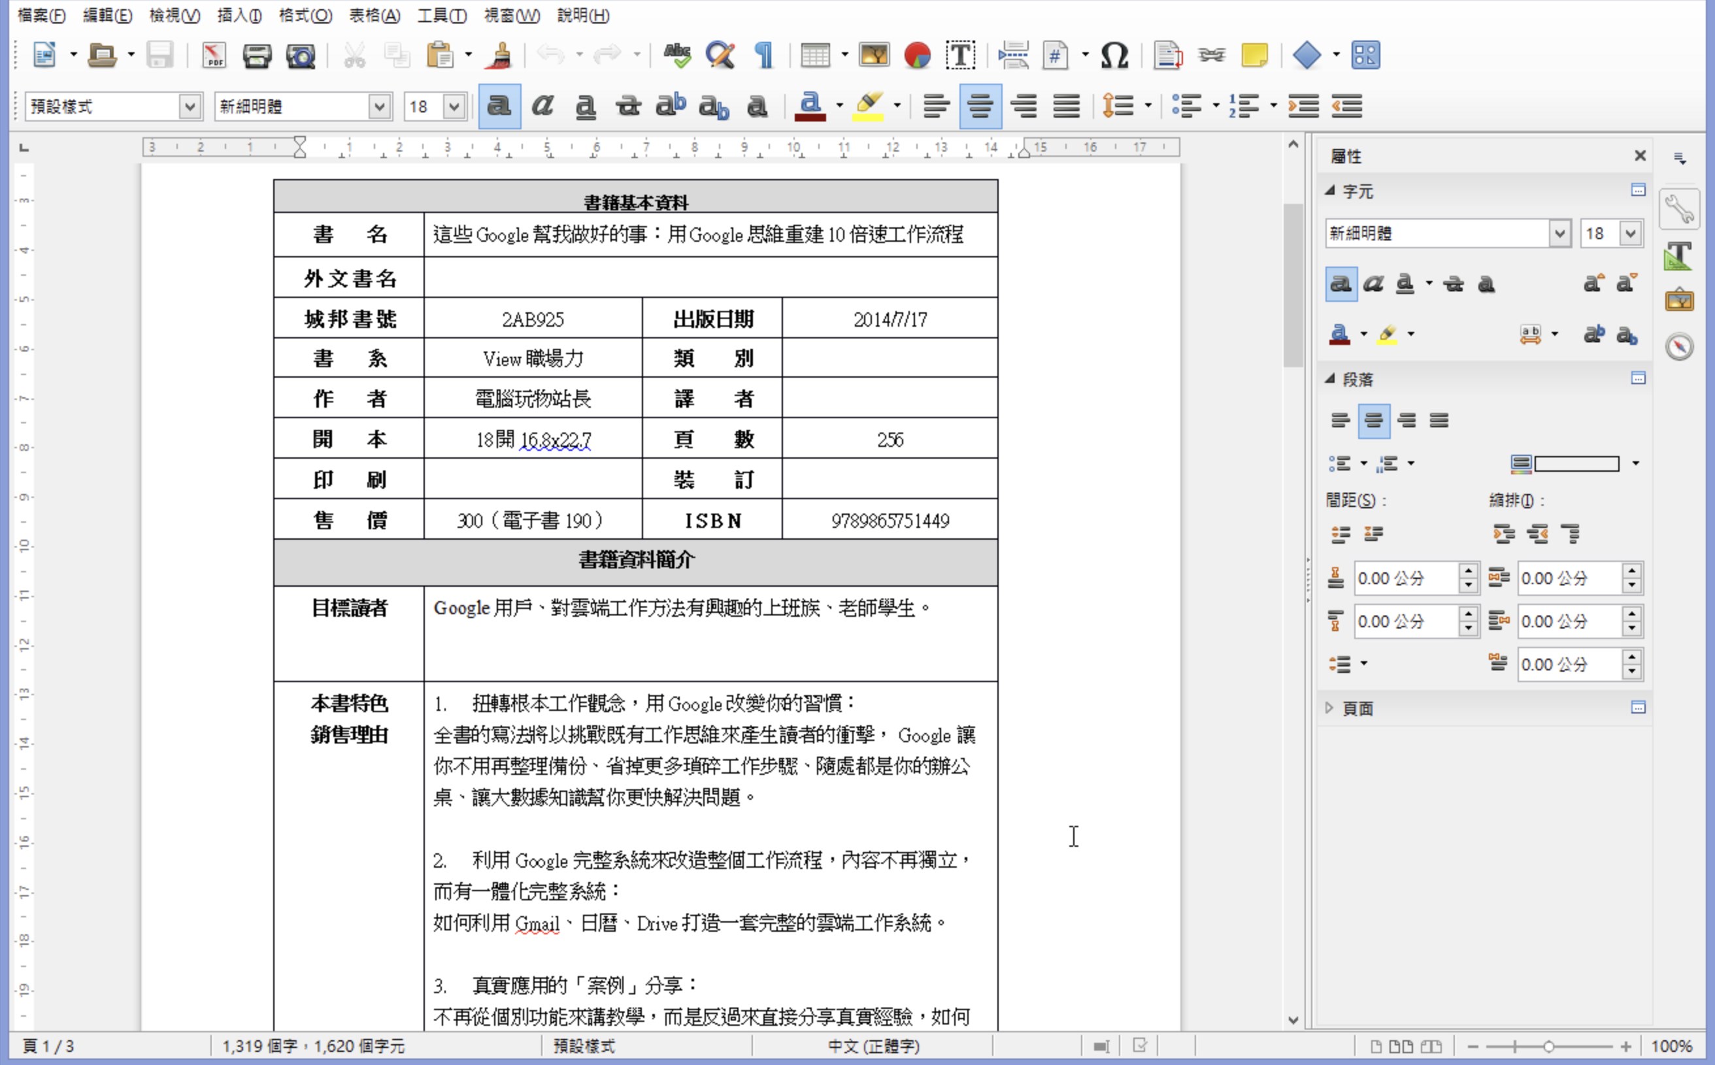Image resolution: width=1715 pixels, height=1065 pixels.
Task: Open the Navigator compass icon in sidebar
Action: tap(1680, 346)
